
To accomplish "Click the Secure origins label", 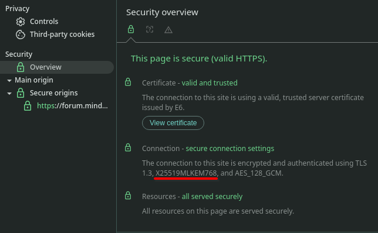I will coord(54,93).
